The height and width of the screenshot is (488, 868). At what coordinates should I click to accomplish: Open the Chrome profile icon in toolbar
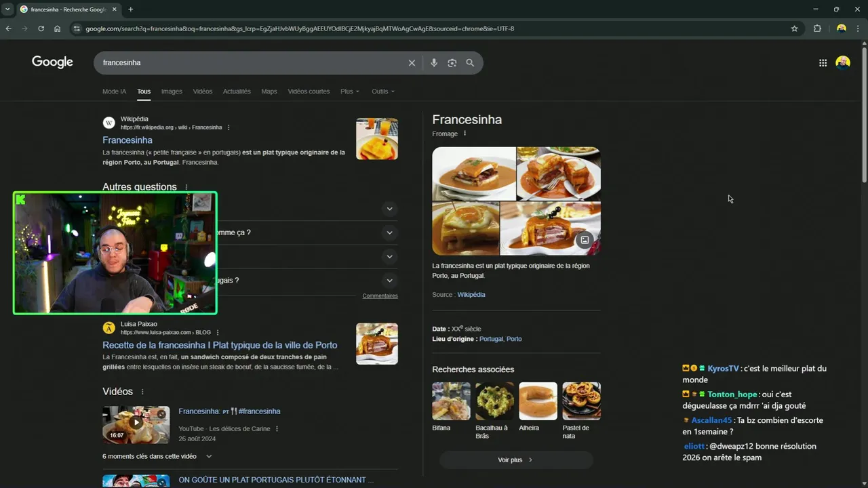coord(842,28)
